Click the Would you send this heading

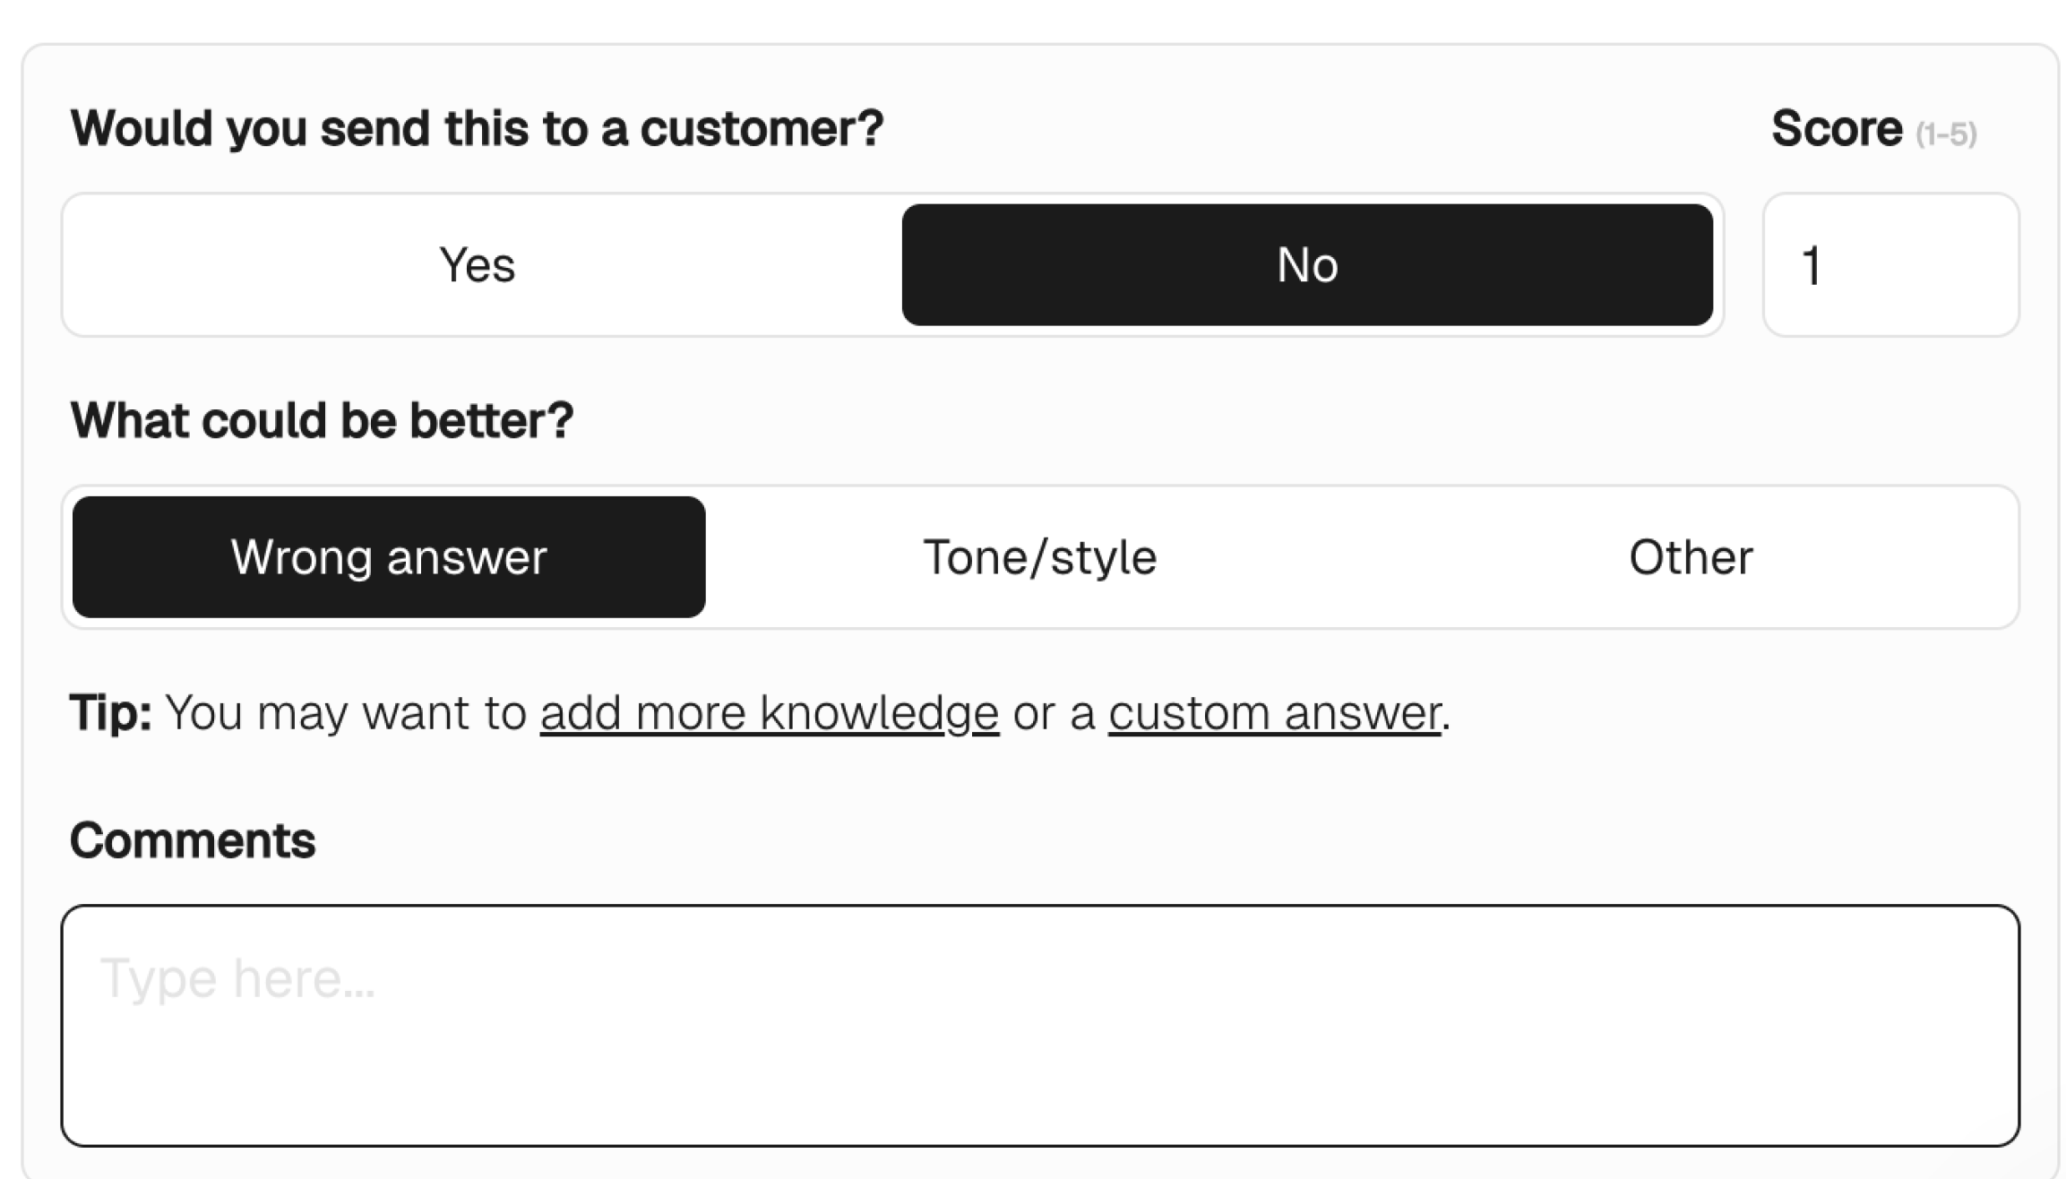click(477, 128)
